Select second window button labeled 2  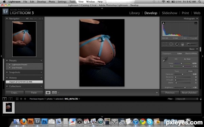pos(10,99)
